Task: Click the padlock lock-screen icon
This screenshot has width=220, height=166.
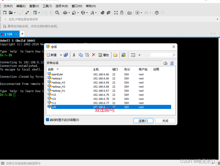Action: point(122,13)
